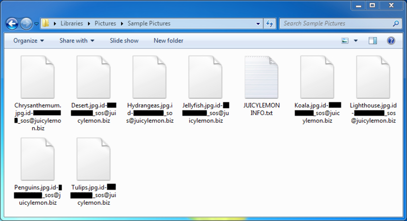This screenshot has height=221, width=407.
Task: Click the Refresh button beside address bar
Action: click(270, 23)
